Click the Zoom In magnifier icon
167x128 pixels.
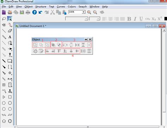89,12
